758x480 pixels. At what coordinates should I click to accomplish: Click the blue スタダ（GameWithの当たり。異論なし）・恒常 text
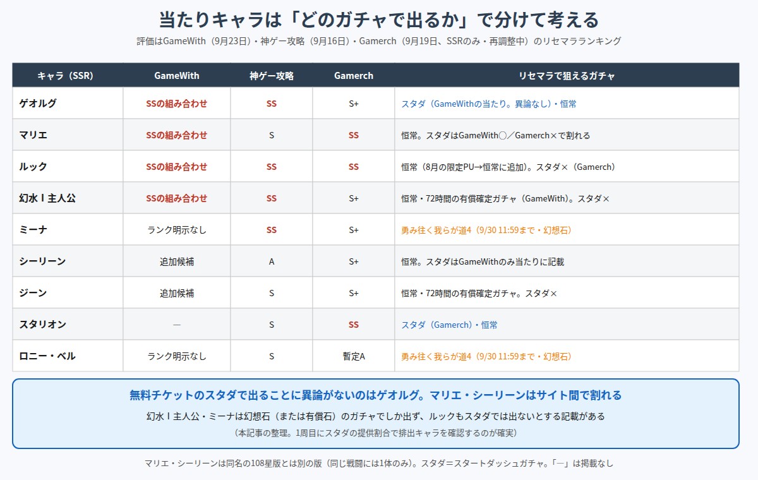pos(489,104)
